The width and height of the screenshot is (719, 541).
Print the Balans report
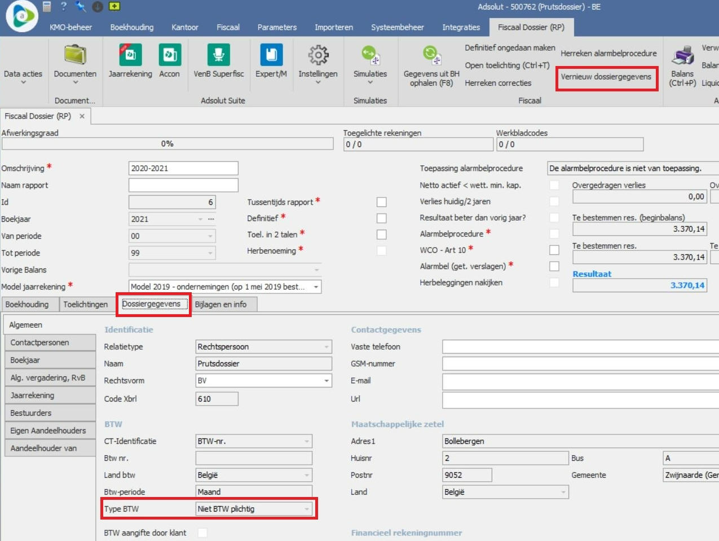click(682, 66)
